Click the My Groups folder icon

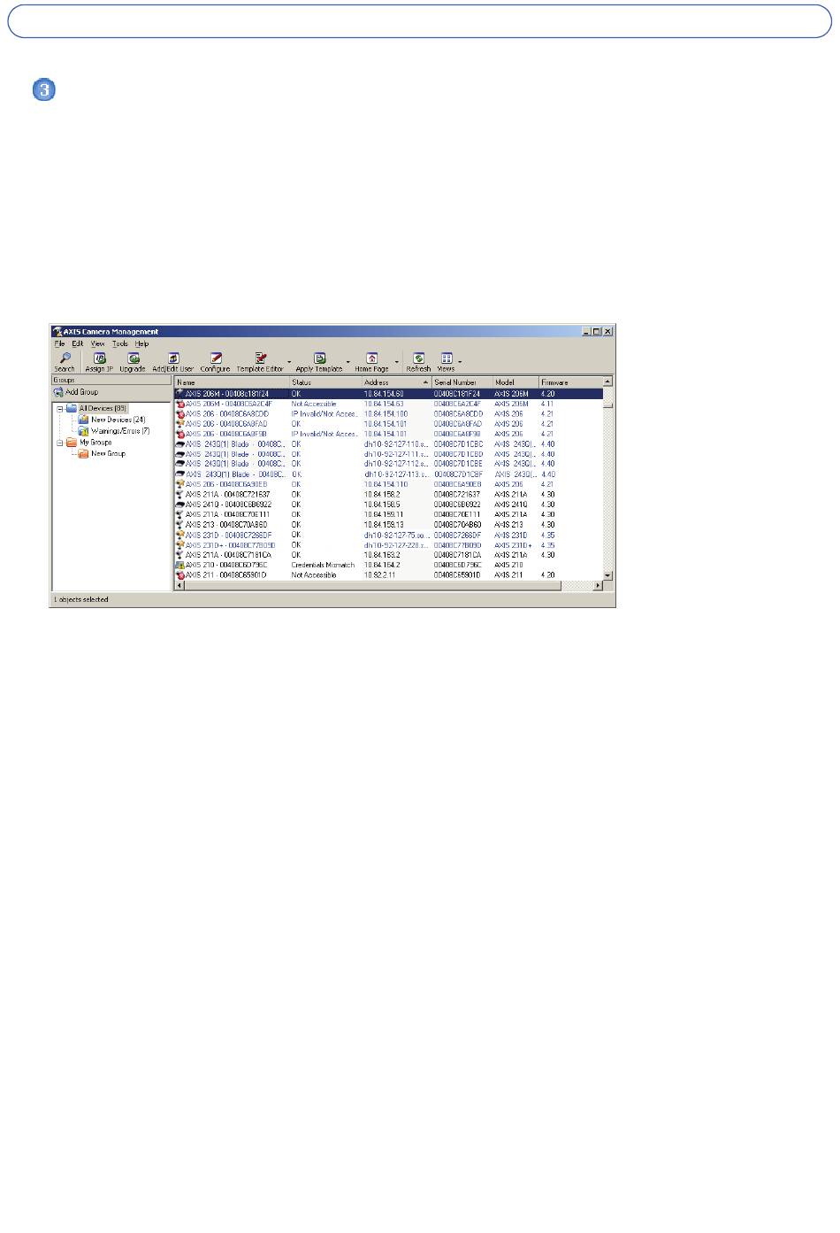72,442
